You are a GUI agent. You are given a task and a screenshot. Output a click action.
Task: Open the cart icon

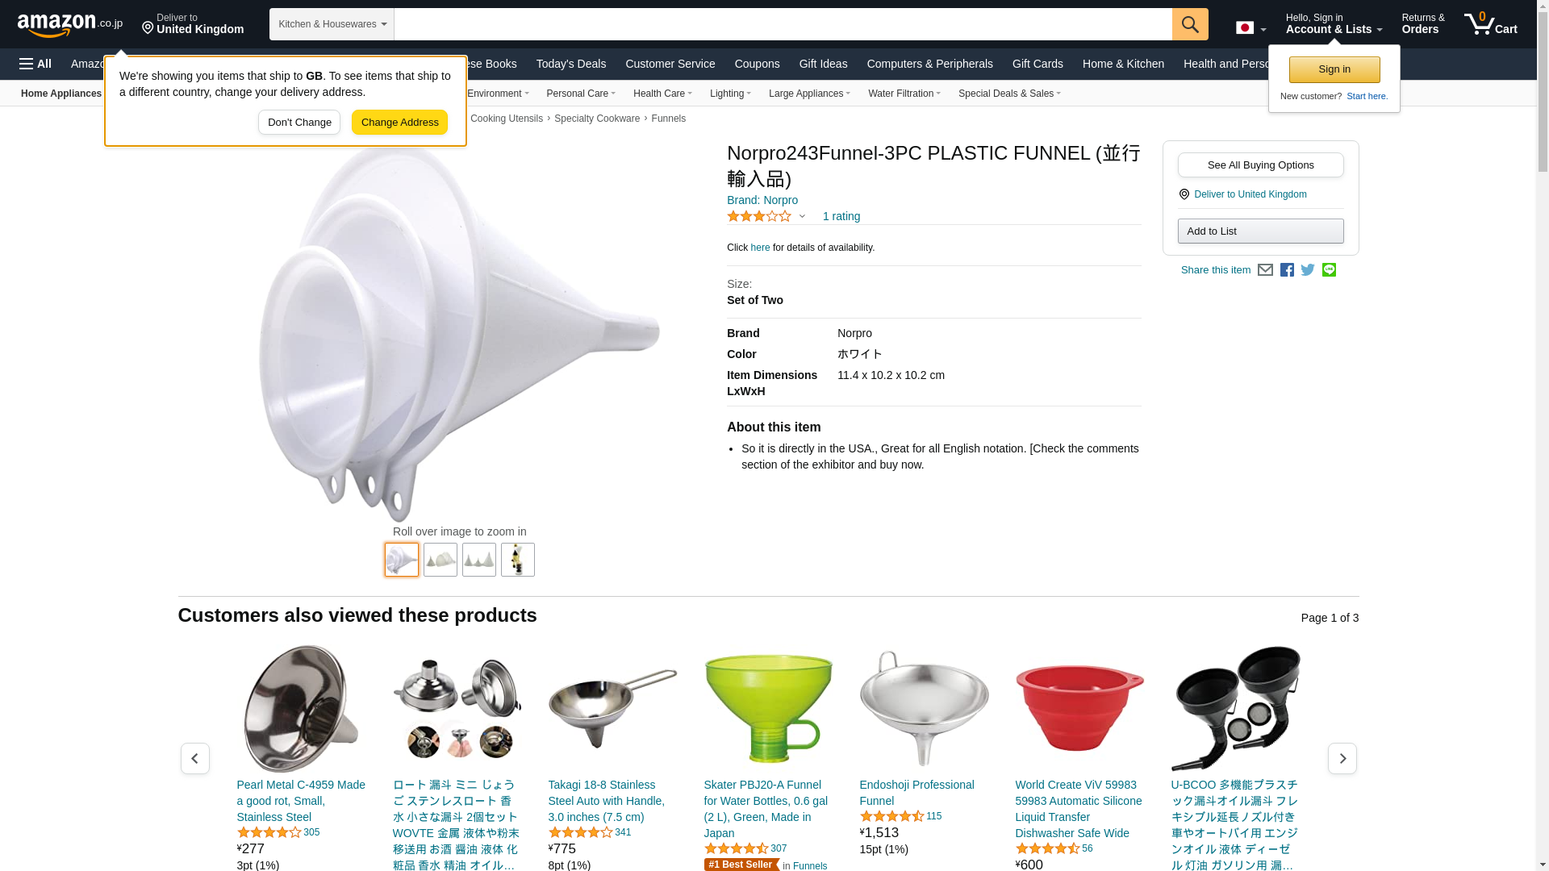coord(1491,24)
